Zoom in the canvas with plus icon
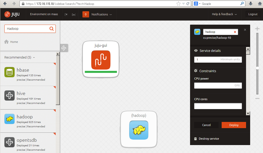 point(257,29)
